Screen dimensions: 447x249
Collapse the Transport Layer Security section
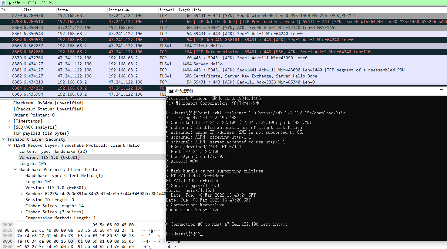3,139
